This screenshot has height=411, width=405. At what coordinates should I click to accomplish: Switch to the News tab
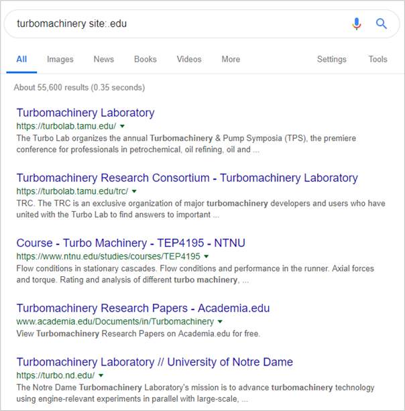(104, 59)
